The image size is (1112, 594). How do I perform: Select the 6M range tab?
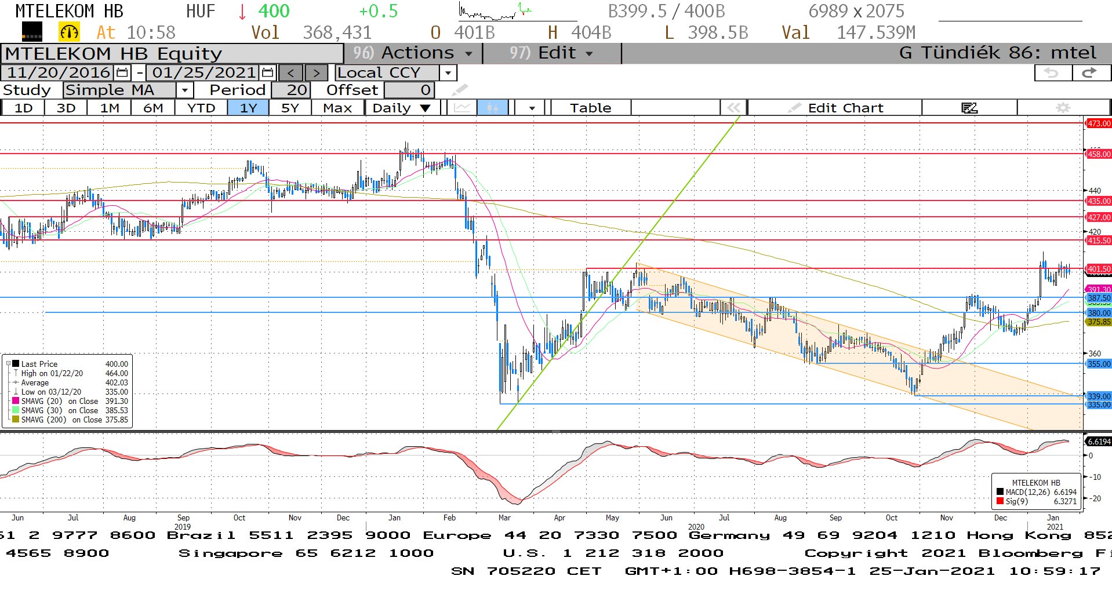tap(153, 108)
